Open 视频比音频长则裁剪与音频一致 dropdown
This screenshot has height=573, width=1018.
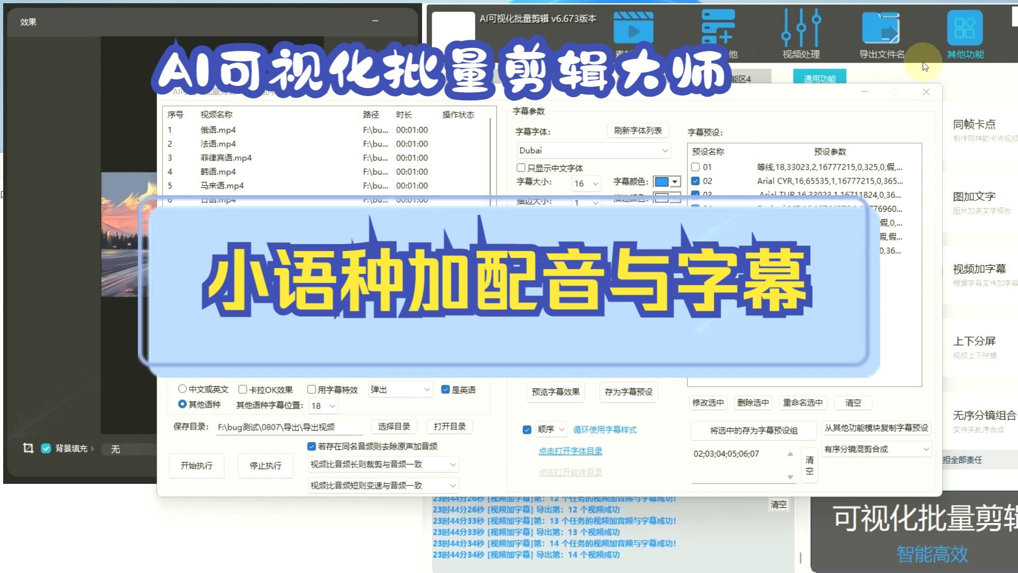coord(383,464)
